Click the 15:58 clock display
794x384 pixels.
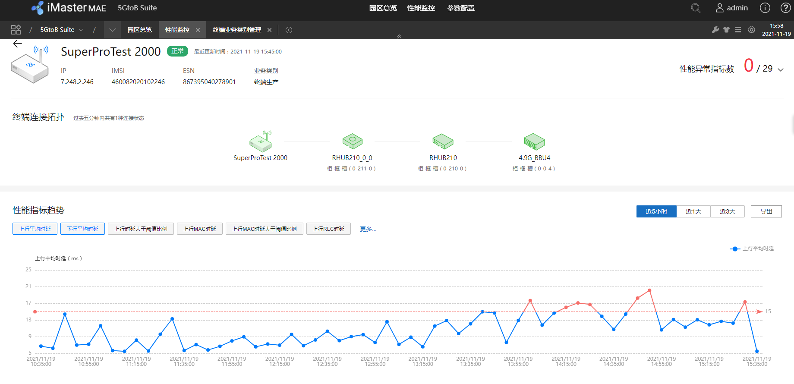click(x=776, y=26)
